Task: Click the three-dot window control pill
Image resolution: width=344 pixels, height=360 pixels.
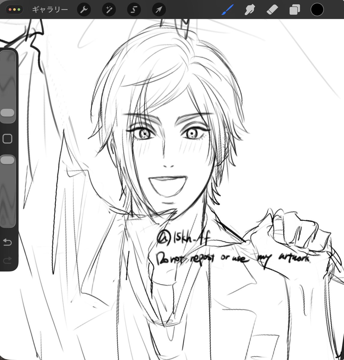Action: (14, 10)
